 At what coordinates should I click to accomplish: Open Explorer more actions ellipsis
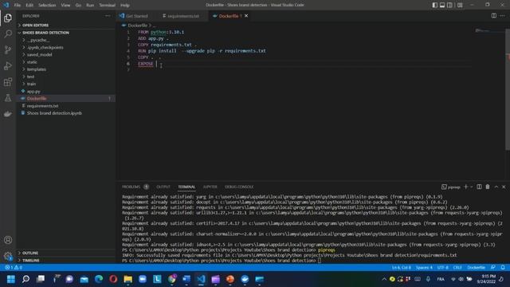point(108,16)
